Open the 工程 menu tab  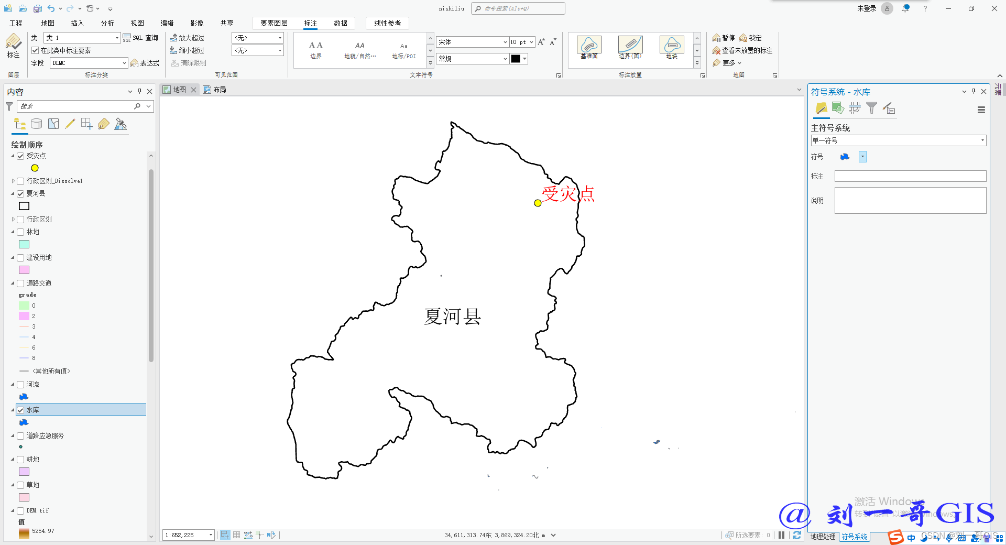click(x=16, y=23)
